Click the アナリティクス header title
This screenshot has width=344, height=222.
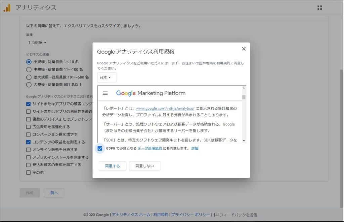point(36,8)
